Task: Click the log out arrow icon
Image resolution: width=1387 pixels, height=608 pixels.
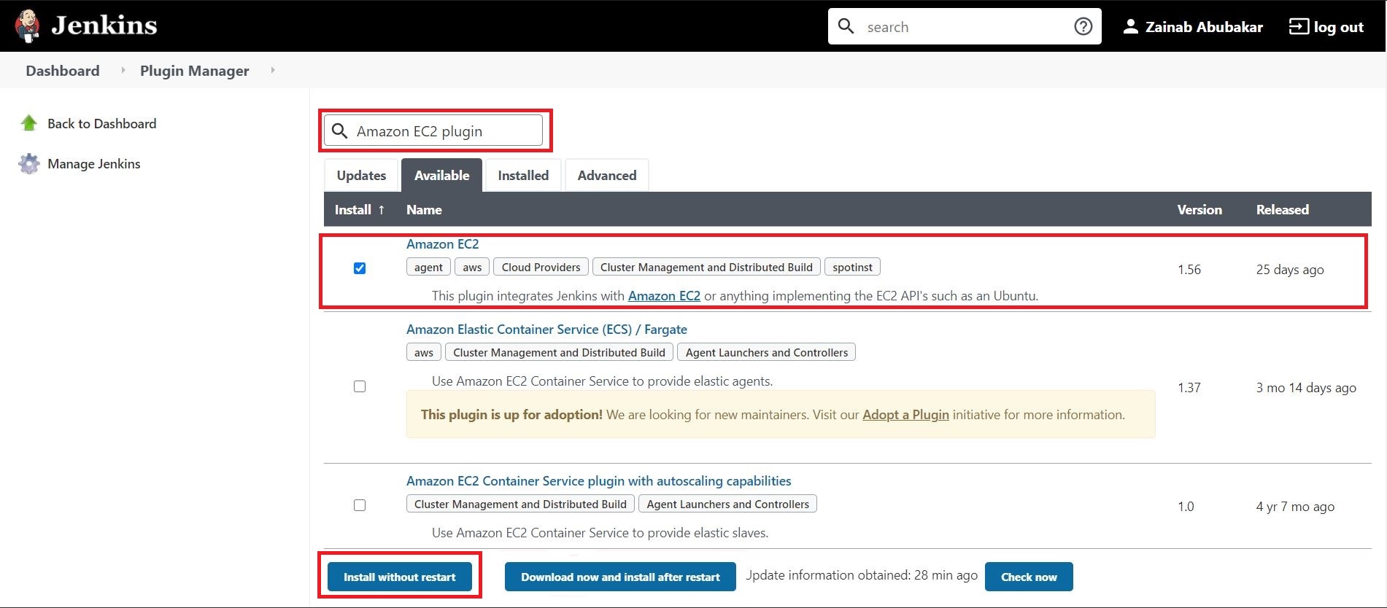Action: coord(1299,26)
